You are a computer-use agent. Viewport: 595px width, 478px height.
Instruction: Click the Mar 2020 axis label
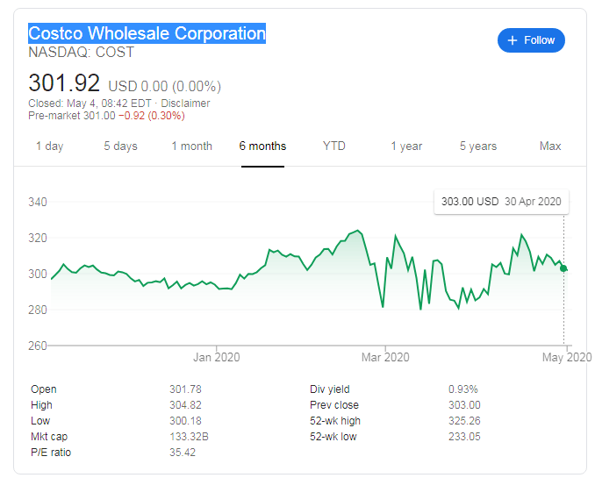tap(385, 357)
